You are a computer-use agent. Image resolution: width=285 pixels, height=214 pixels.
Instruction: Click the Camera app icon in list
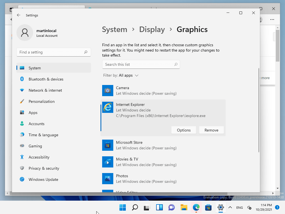coord(108,91)
